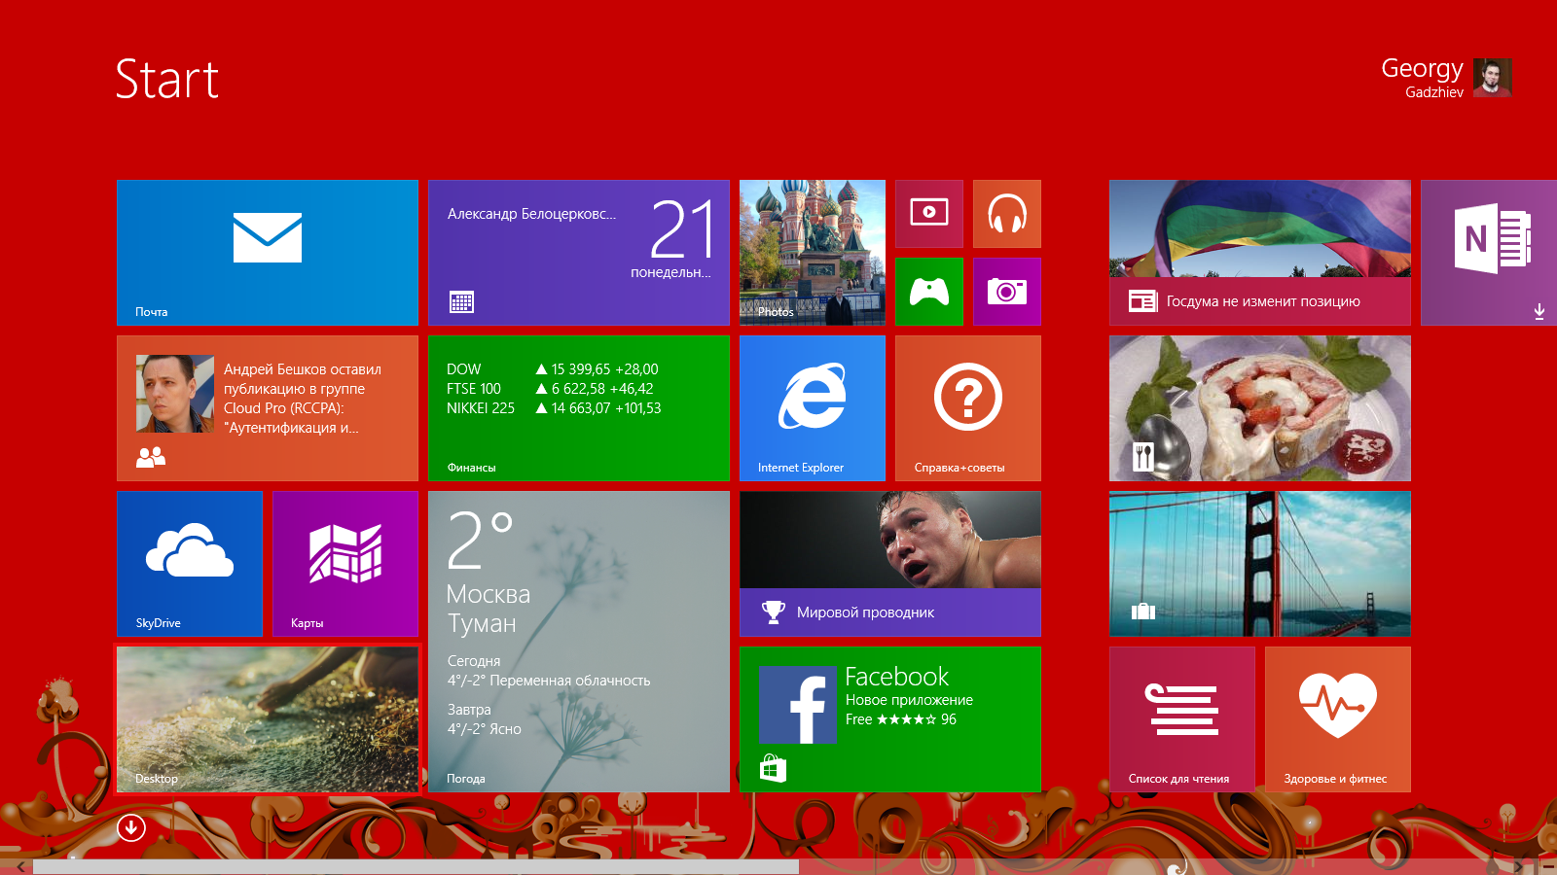1557x875 pixels.
Task: Open news article Госдума не изменит позицию
Action: click(x=1259, y=253)
